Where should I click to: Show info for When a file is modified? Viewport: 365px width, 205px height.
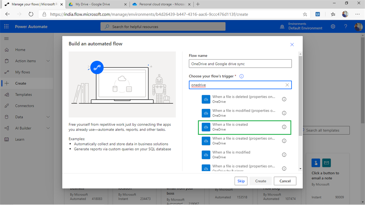(x=284, y=155)
